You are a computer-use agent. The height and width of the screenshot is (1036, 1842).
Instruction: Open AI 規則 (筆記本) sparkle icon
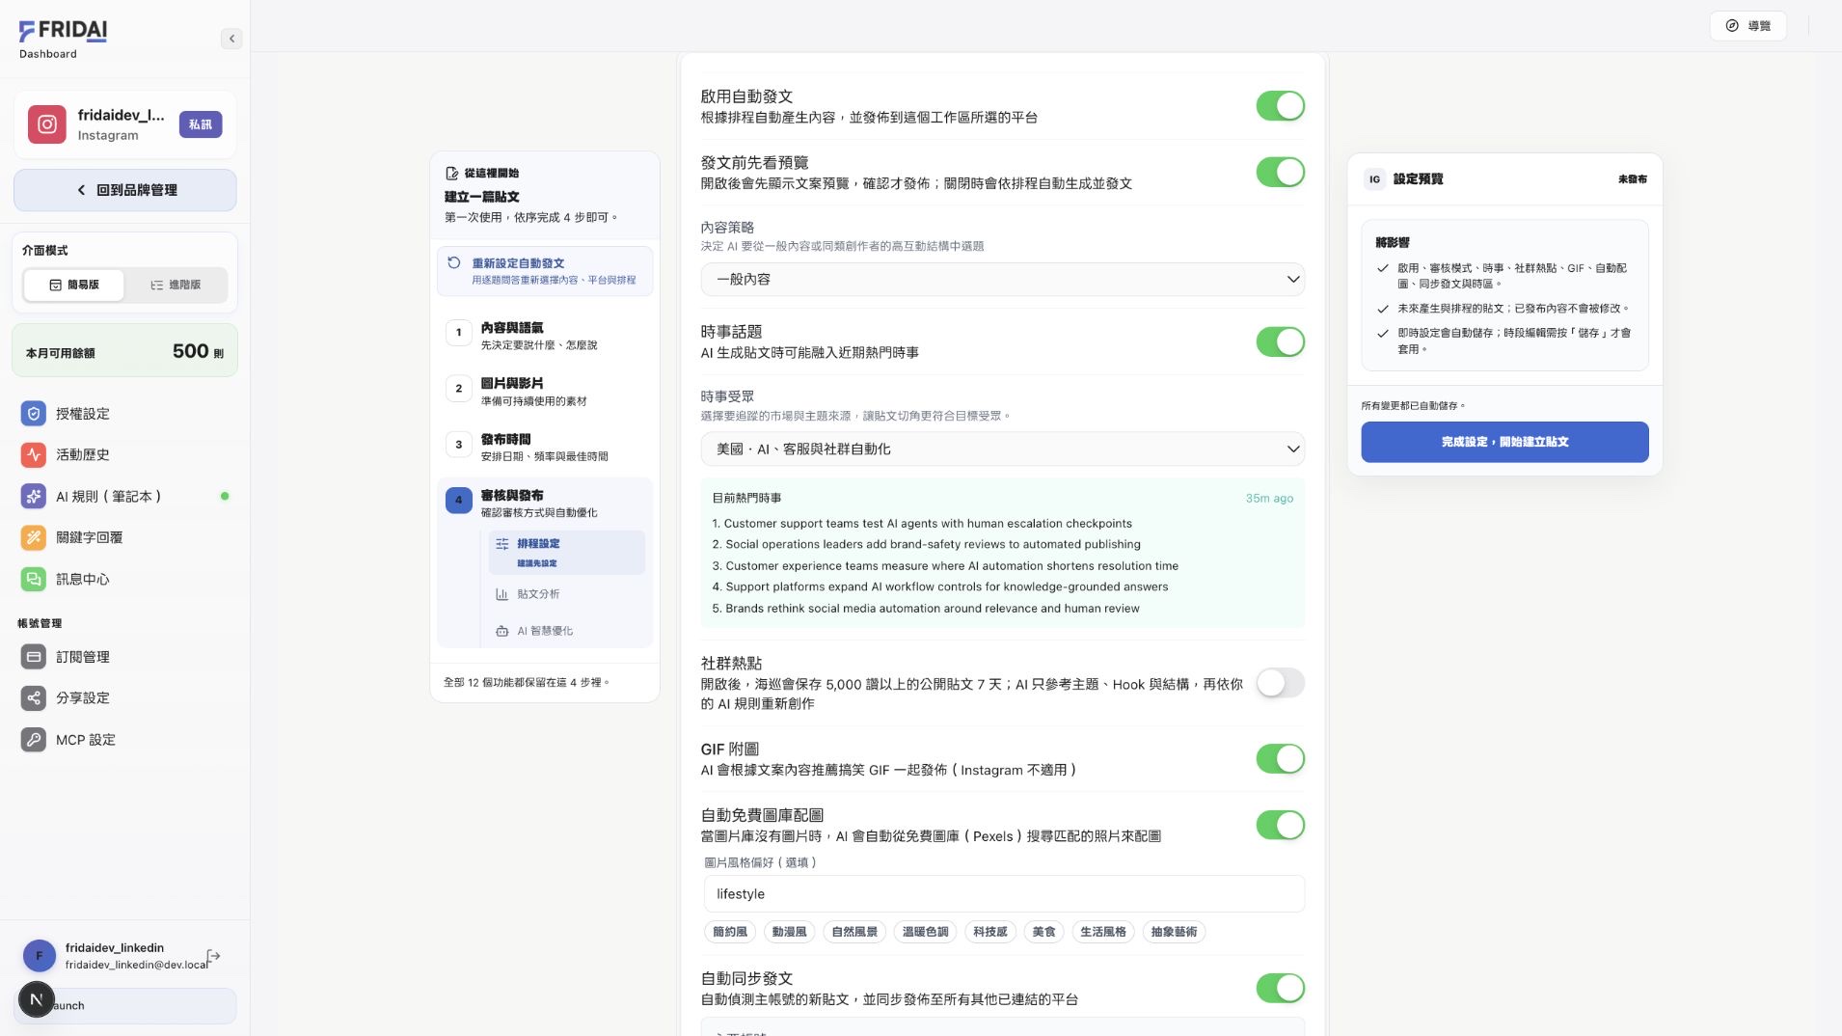click(34, 496)
